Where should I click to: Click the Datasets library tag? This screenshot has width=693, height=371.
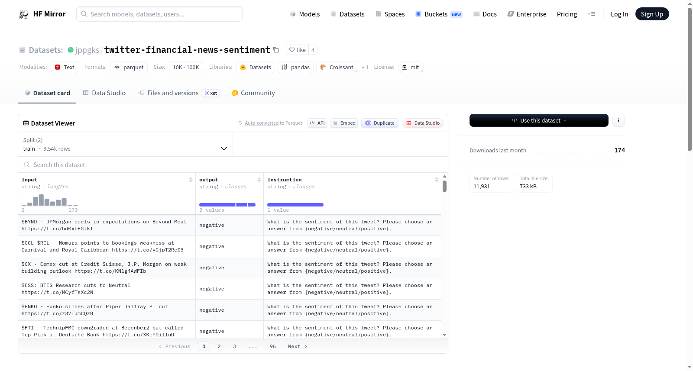click(256, 67)
